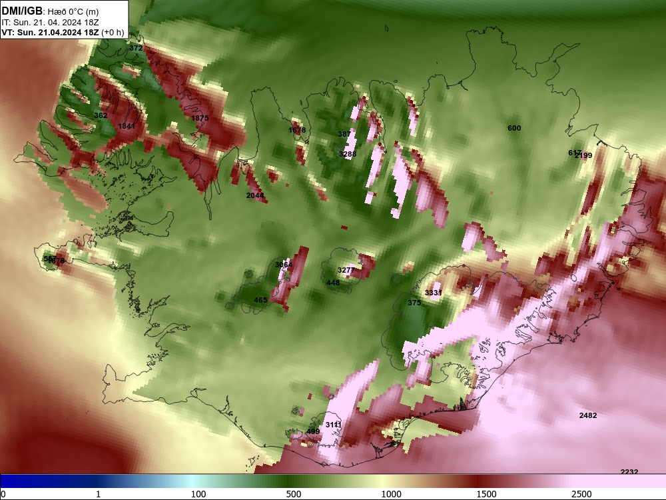Click the '372' map value label
The width and height of the screenshot is (666, 500).
(136, 48)
